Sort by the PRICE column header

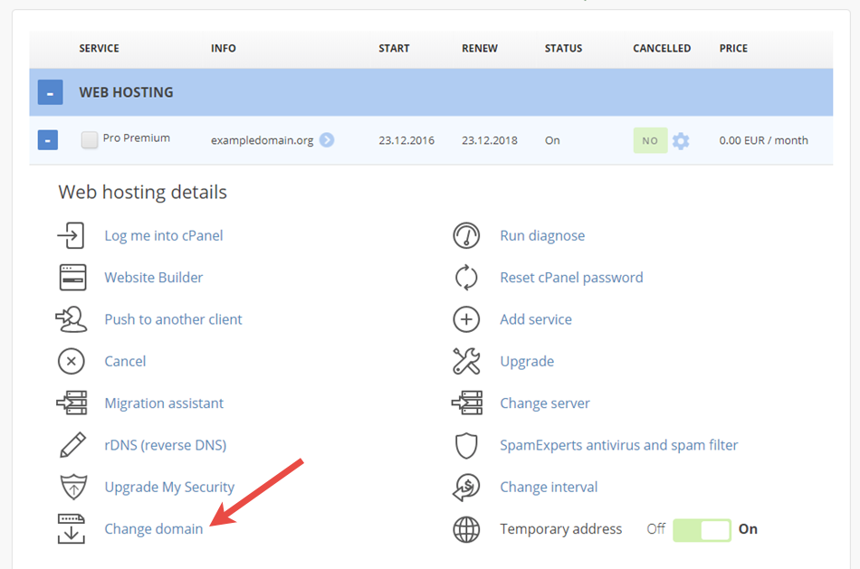tap(733, 48)
